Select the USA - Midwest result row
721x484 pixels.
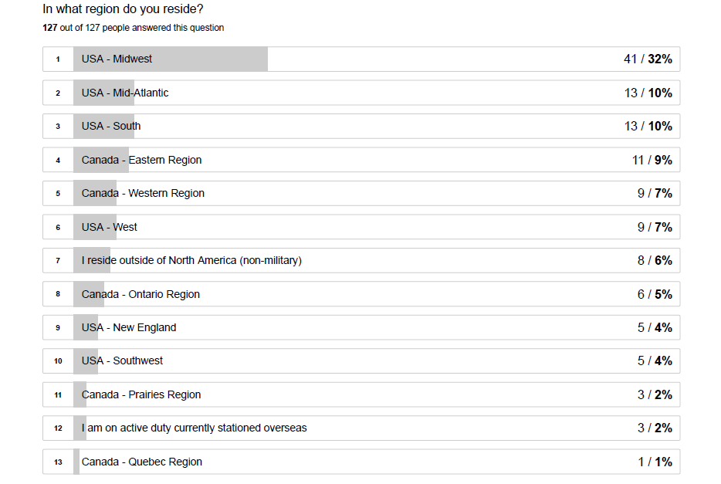coord(361,59)
